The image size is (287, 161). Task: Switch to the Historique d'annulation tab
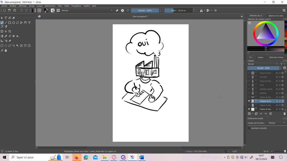point(276,57)
